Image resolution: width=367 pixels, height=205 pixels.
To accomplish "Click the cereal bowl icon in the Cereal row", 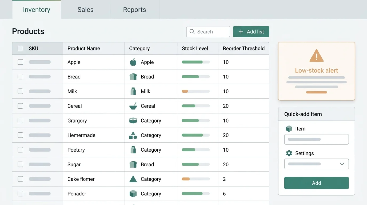I will click(x=133, y=106).
